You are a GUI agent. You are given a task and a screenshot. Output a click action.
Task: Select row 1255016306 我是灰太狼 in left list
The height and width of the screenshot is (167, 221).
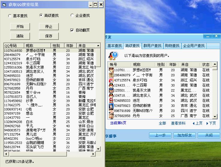[50, 67]
